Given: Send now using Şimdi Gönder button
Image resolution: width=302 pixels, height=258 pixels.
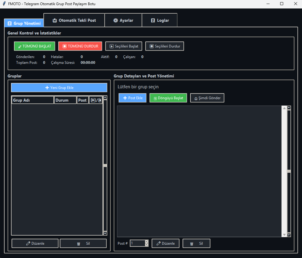Looking at the screenshot, I should point(207,98).
